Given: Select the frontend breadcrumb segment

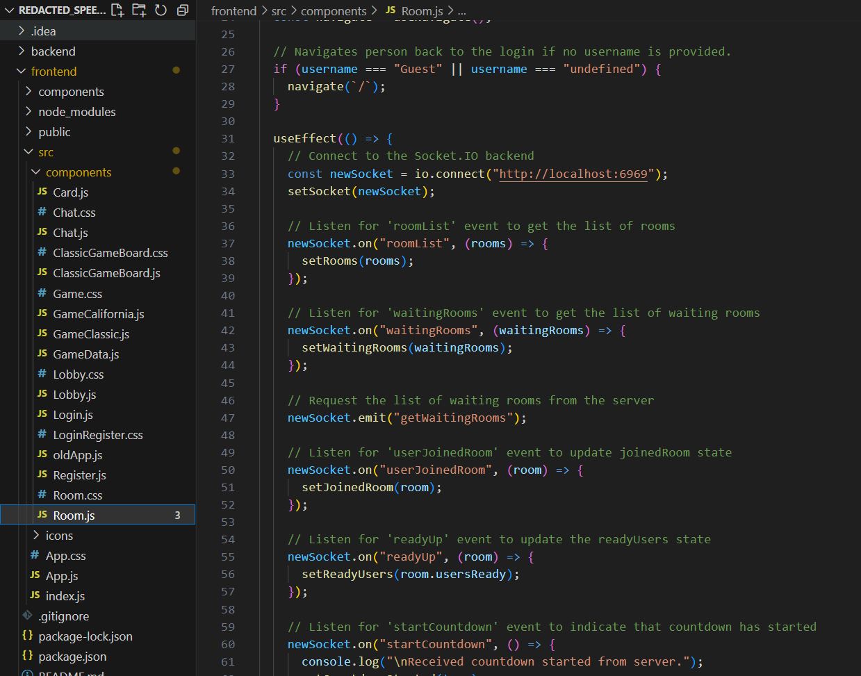Looking at the screenshot, I should tap(233, 11).
